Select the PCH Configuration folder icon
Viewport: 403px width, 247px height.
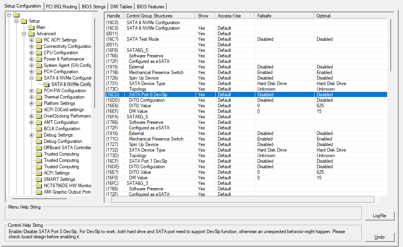tap(39, 72)
